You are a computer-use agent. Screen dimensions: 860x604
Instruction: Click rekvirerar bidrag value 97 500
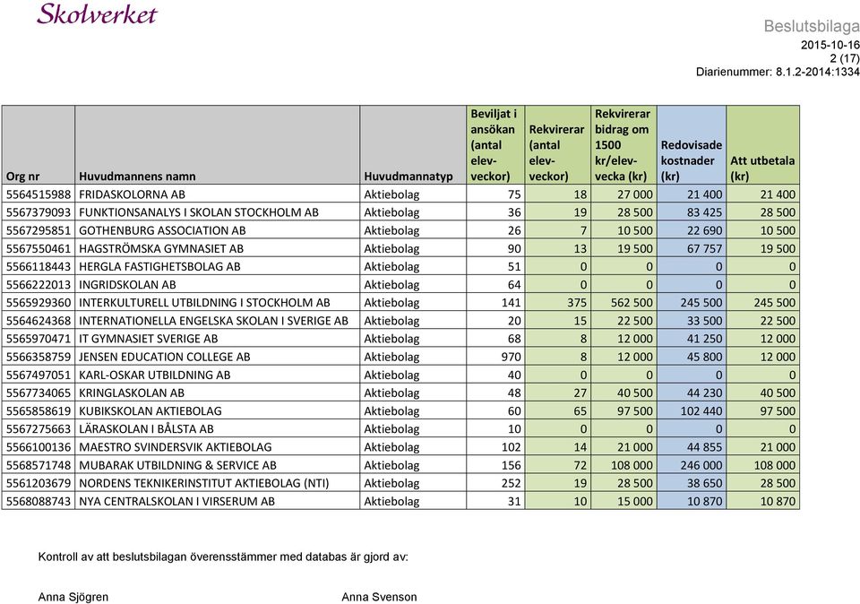pos(635,411)
